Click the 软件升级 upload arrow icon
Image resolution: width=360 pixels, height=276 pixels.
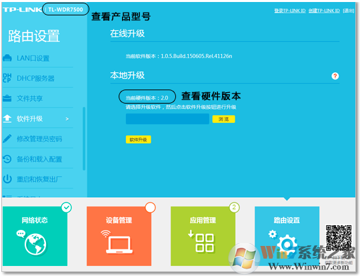click(x=7, y=118)
